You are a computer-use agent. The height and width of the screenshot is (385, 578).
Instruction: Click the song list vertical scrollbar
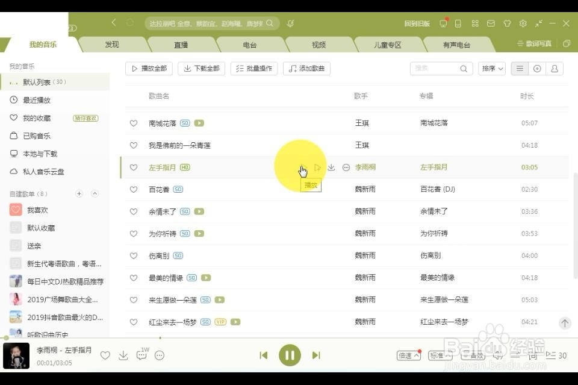(x=576, y=225)
